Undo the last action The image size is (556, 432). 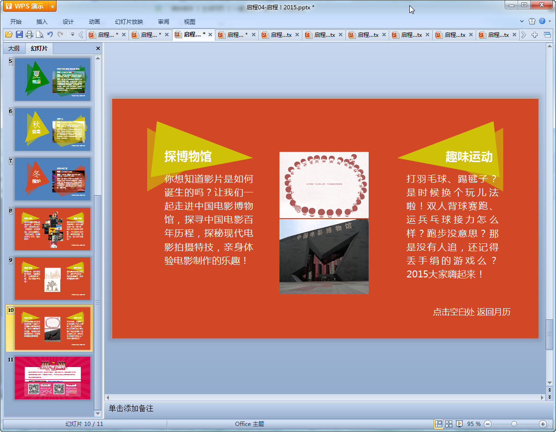[50, 35]
